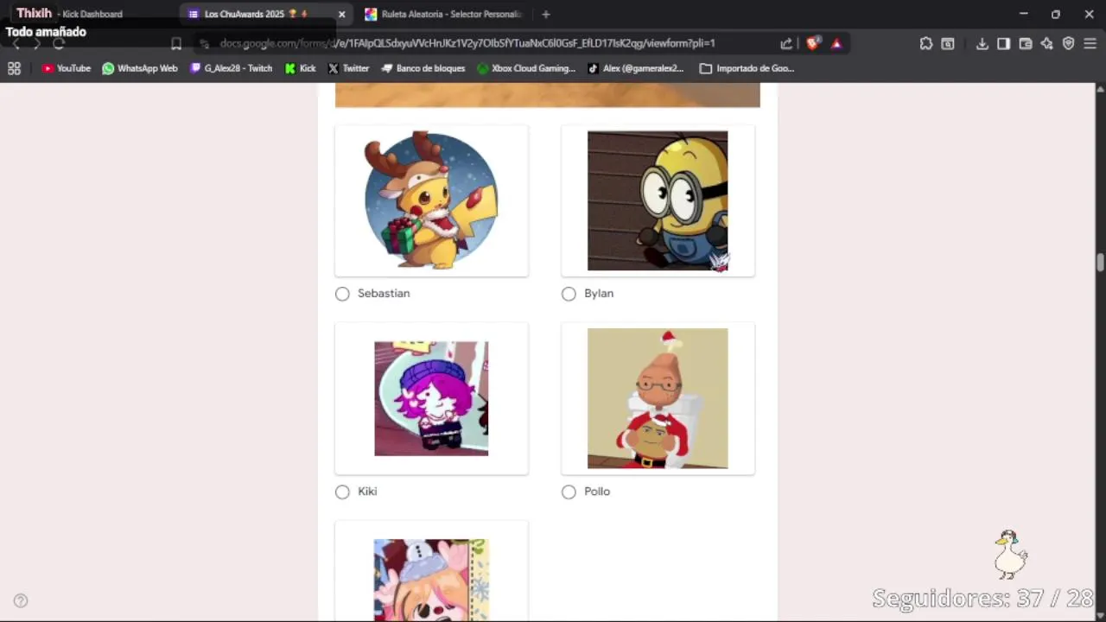Click the Bylan option label
Viewport: 1106px width, 622px height.
coord(599,294)
